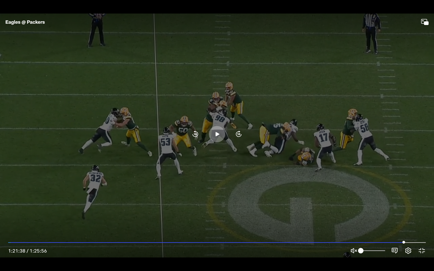Click the volume slider handle
434x271 pixels.
(361, 251)
